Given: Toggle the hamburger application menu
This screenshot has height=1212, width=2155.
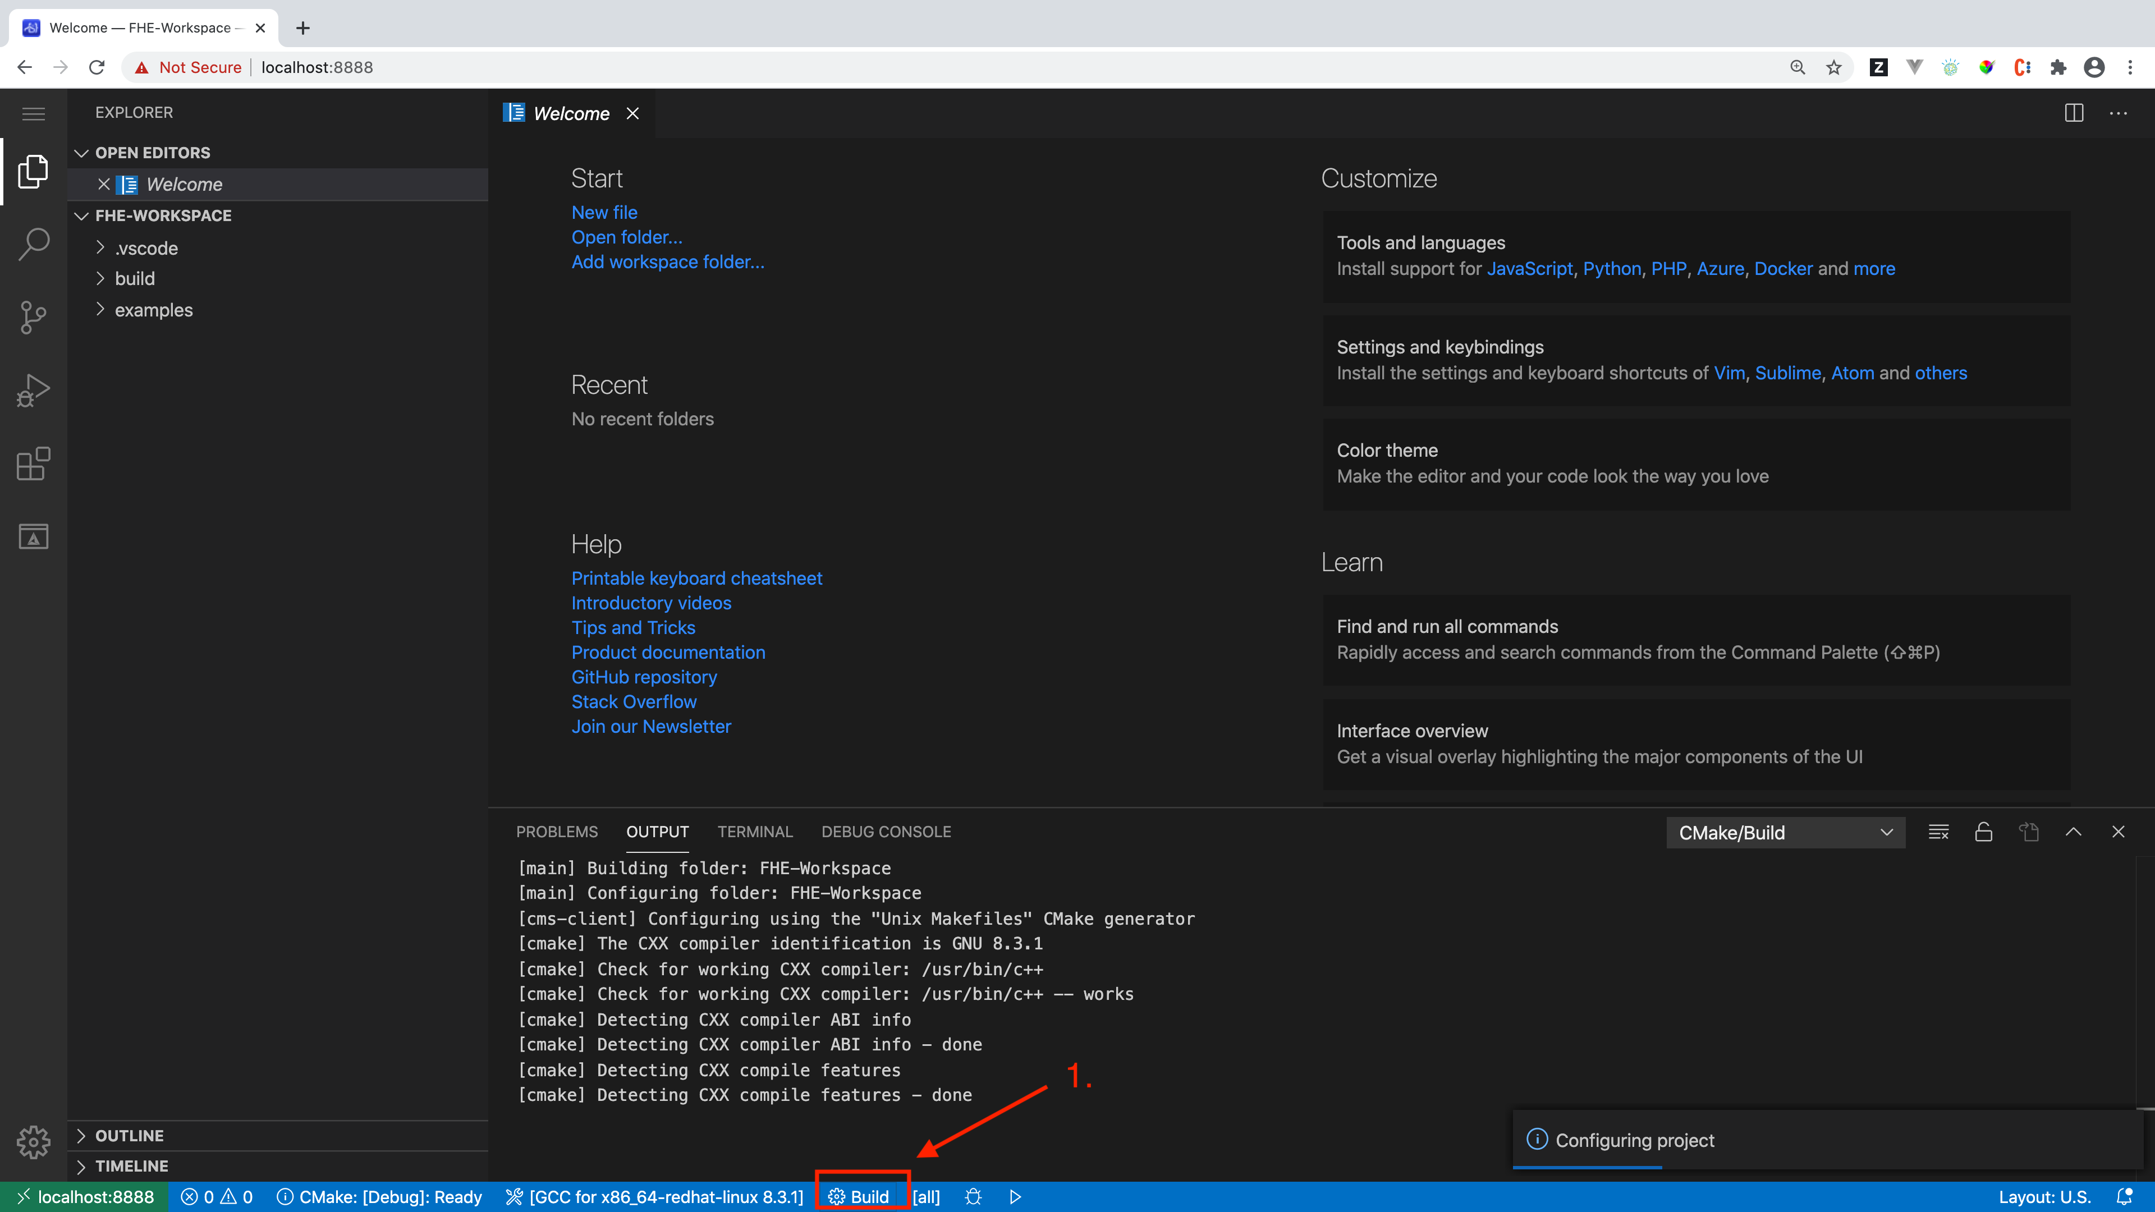Looking at the screenshot, I should pyautogui.click(x=34, y=114).
